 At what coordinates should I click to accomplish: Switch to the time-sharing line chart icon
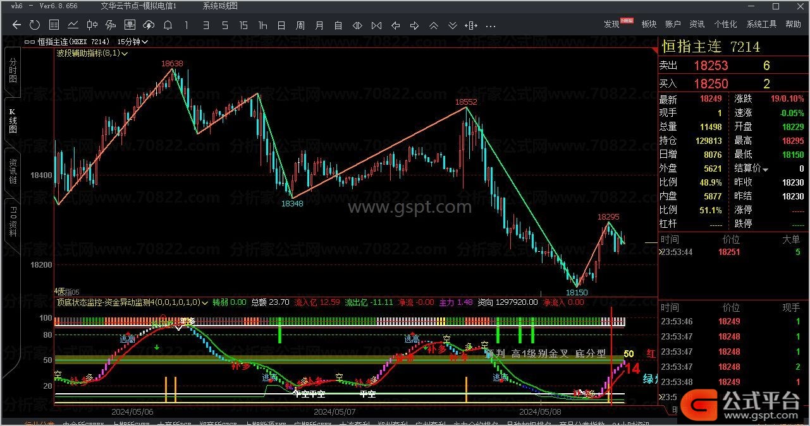[x=73, y=25]
